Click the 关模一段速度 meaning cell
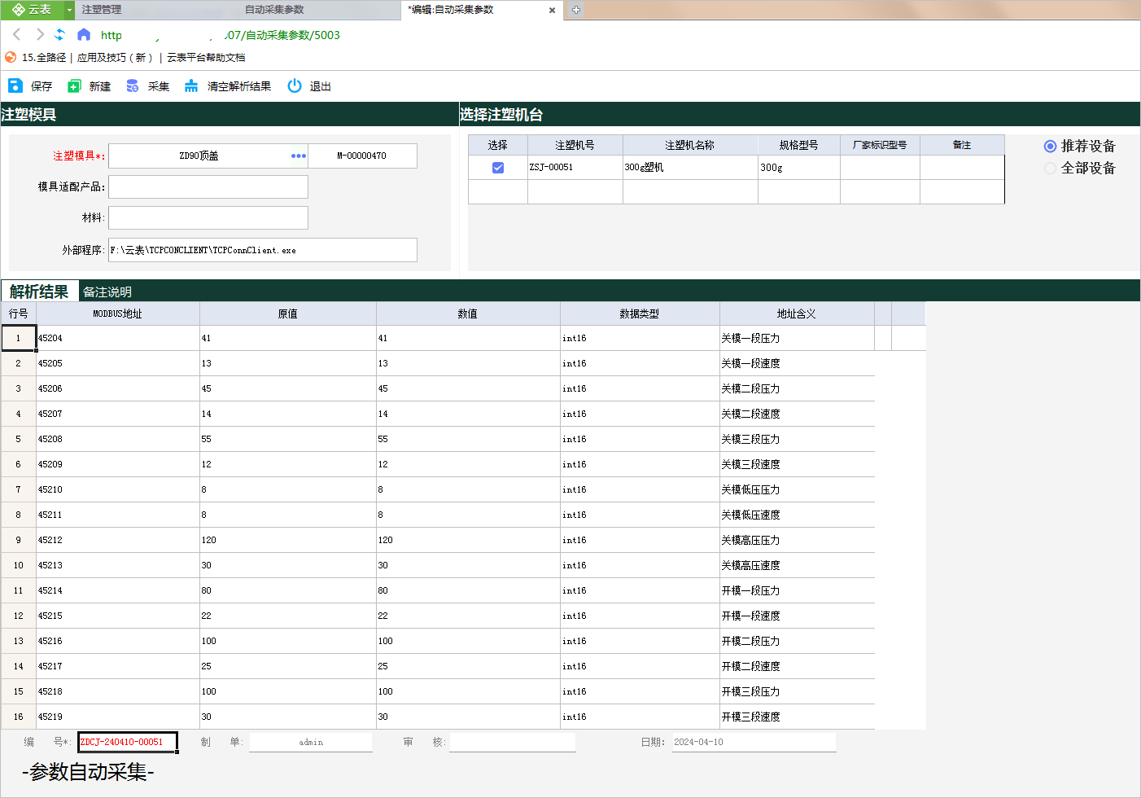This screenshot has height=798, width=1141. click(797, 363)
